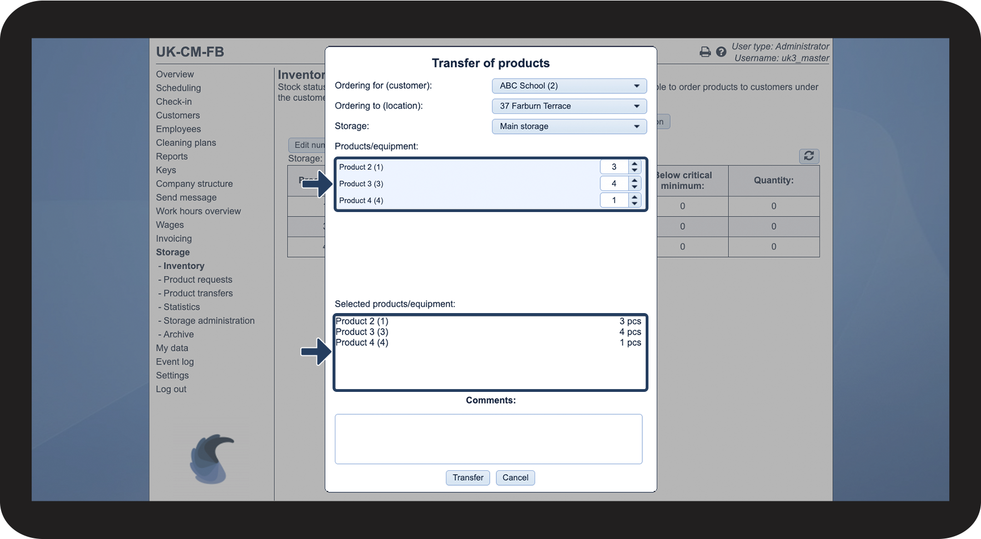Screen dimensions: 981x539
Task: Expand the Ordering to location dropdown
Action: (x=569, y=106)
